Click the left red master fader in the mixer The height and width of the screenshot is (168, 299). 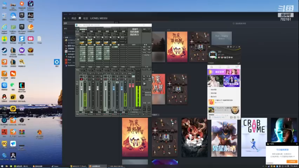(x=130, y=86)
